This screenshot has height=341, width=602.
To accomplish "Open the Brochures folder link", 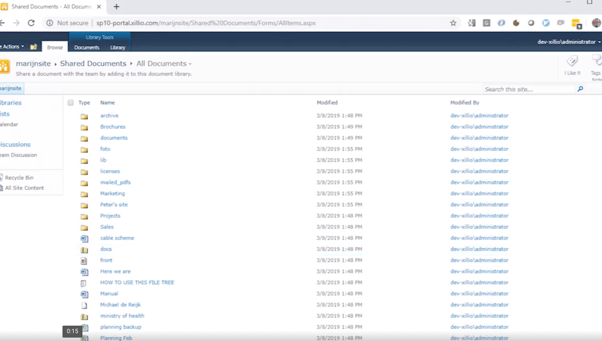I will click(x=113, y=127).
